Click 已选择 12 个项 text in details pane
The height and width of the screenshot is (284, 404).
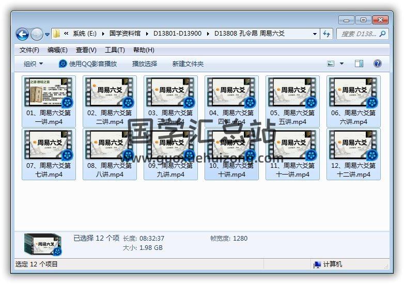[97, 238]
